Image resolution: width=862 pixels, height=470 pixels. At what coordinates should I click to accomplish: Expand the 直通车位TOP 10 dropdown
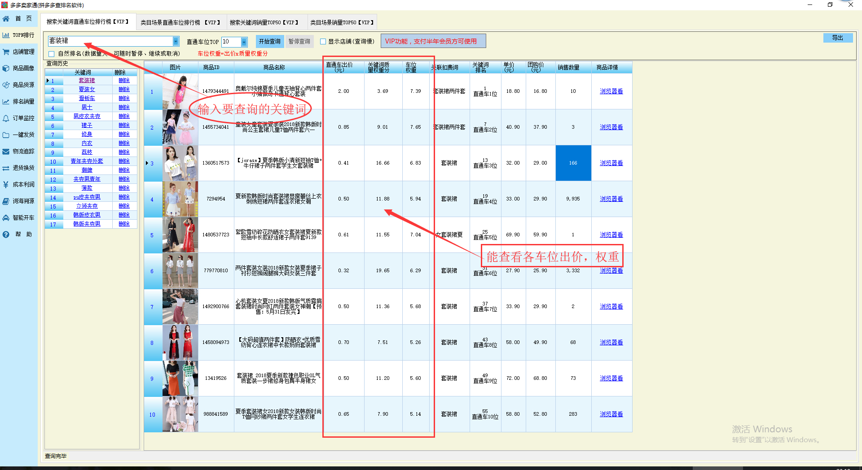click(244, 42)
